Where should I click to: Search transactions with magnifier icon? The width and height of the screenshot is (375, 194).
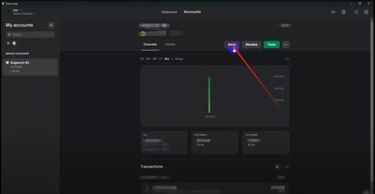pyautogui.click(x=277, y=167)
